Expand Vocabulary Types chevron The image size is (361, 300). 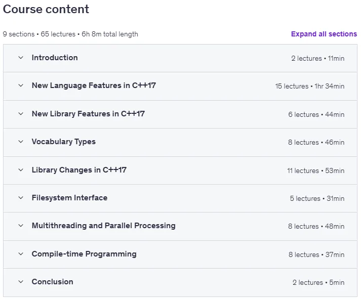coord(21,142)
